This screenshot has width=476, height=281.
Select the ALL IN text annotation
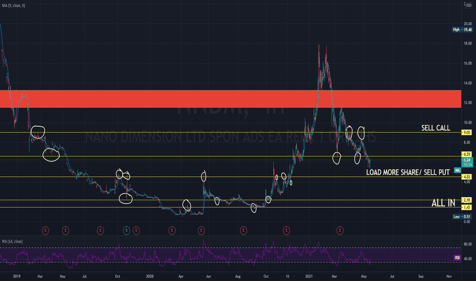pos(443,203)
